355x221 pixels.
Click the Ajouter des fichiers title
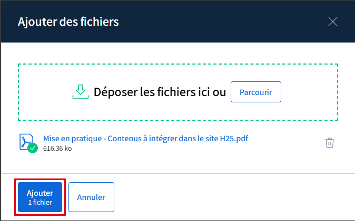68,22
